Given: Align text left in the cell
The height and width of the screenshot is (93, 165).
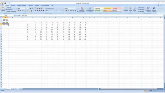Looking at the screenshot, I should (35, 11).
